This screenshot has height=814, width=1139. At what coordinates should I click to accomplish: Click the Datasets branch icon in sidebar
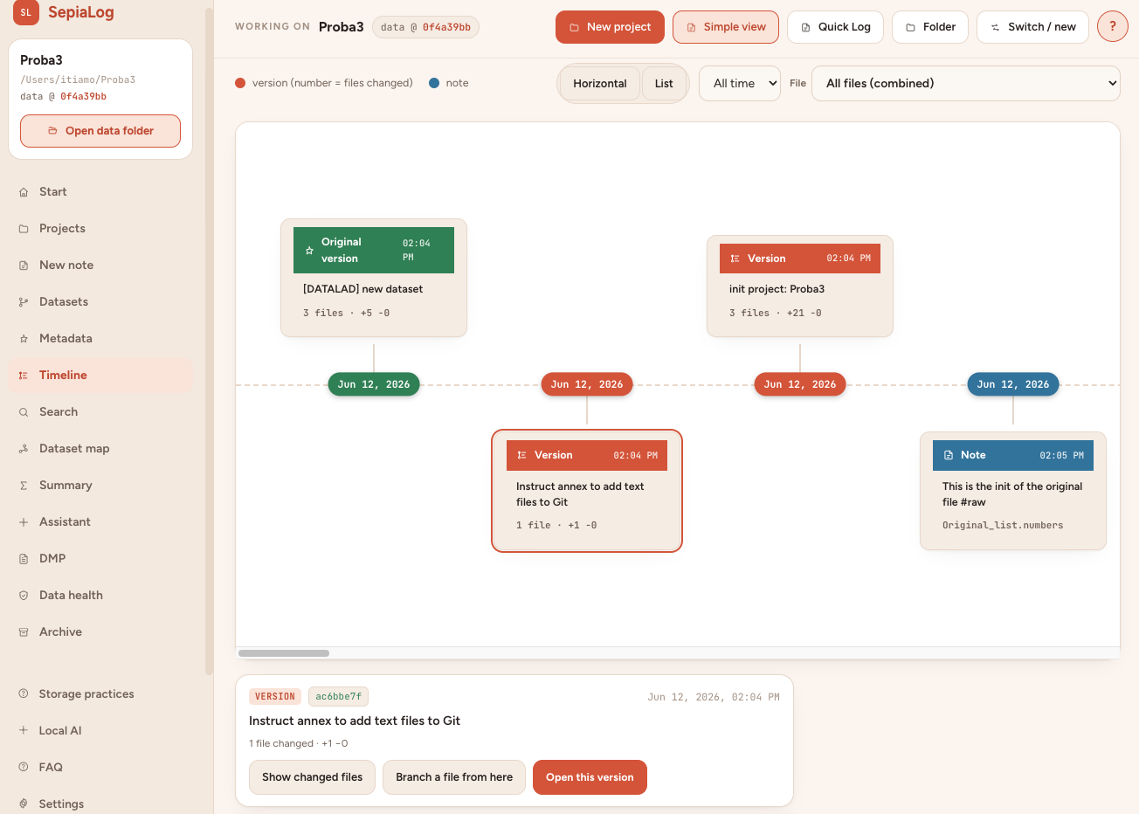[24, 302]
